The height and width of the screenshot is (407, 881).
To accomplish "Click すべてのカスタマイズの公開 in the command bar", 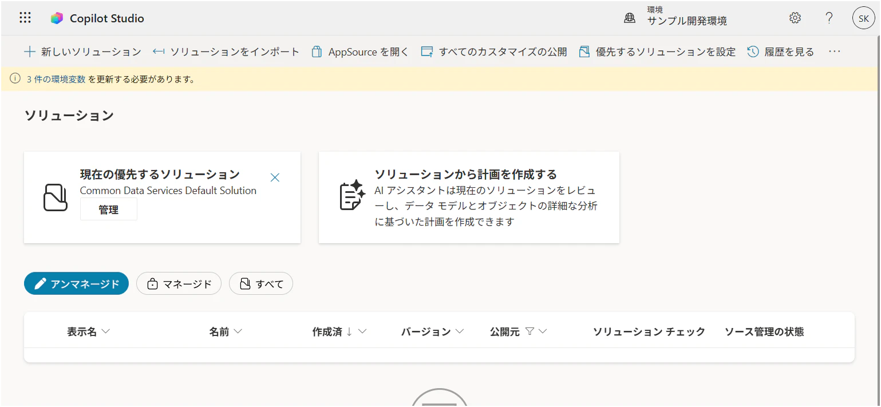I will (x=494, y=52).
